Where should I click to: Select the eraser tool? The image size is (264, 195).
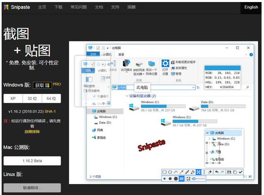pyautogui.click(x=210, y=172)
